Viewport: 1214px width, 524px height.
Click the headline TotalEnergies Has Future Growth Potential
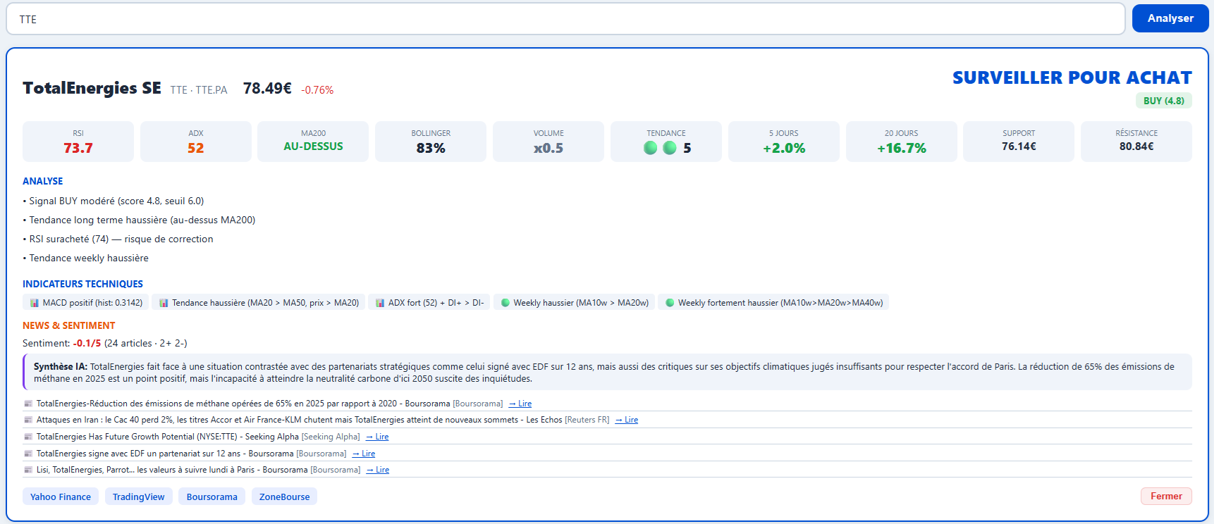tap(168, 437)
